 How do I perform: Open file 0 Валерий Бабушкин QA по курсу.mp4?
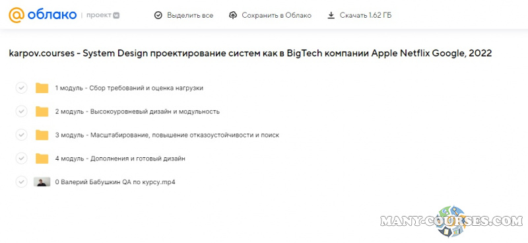pos(115,182)
